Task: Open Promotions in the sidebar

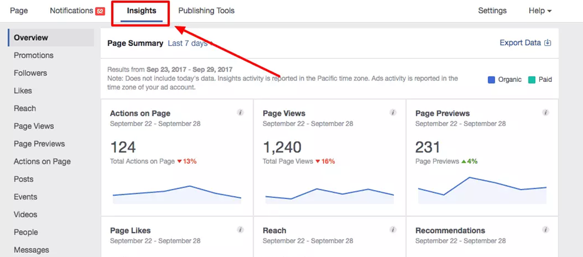Action: [x=33, y=56]
